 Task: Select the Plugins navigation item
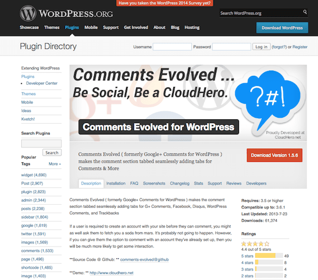point(72,28)
